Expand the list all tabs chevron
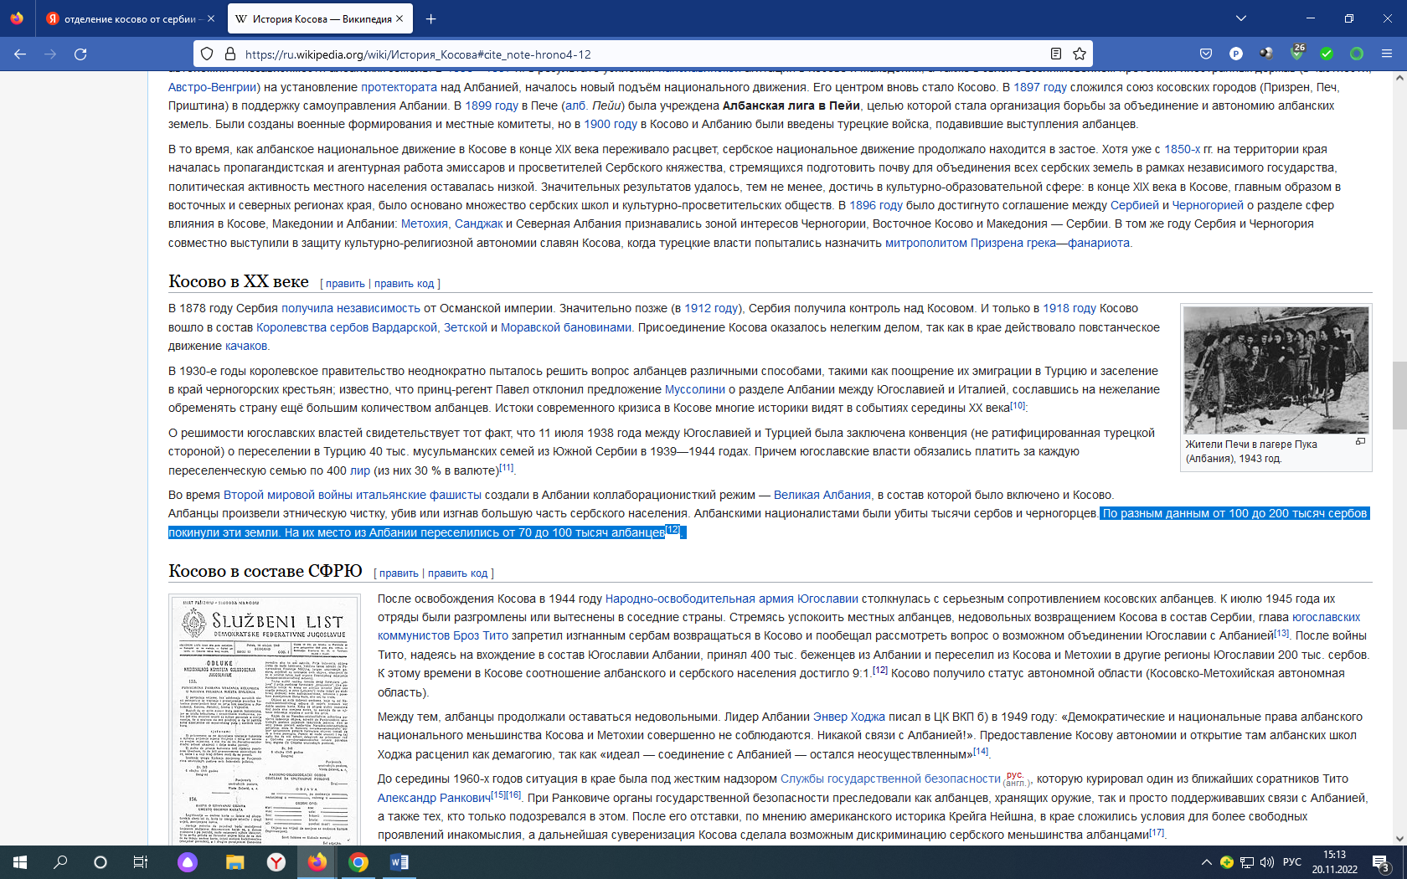This screenshot has height=879, width=1407. pyautogui.click(x=1241, y=18)
